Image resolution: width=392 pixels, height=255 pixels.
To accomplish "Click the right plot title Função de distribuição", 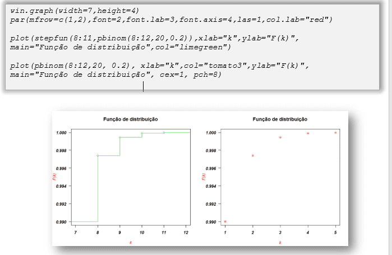I will click(280, 119).
